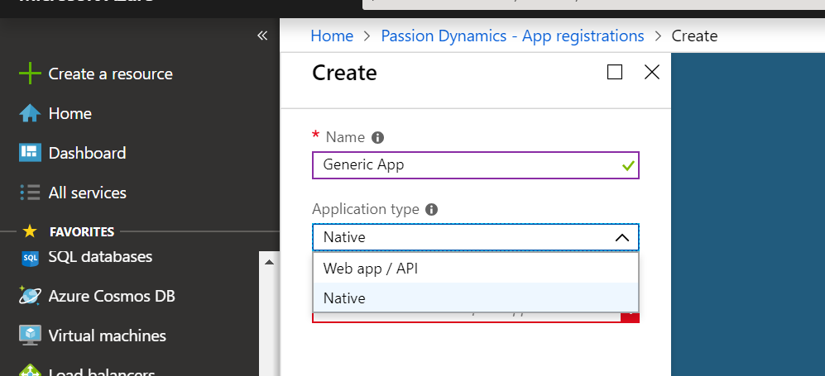Image resolution: width=825 pixels, height=376 pixels.
Task: Click Home in the breadcrumb
Action: click(x=331, y=36)
